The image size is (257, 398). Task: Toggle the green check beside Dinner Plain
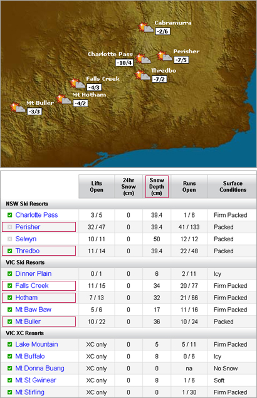(x=9, y=274)
